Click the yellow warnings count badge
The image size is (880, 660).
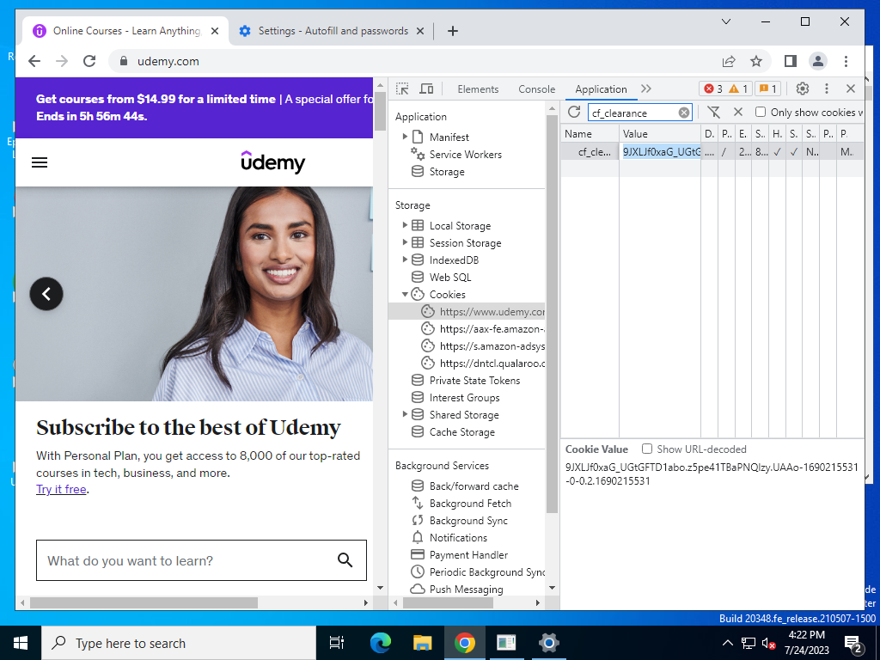tap(738, 89)
